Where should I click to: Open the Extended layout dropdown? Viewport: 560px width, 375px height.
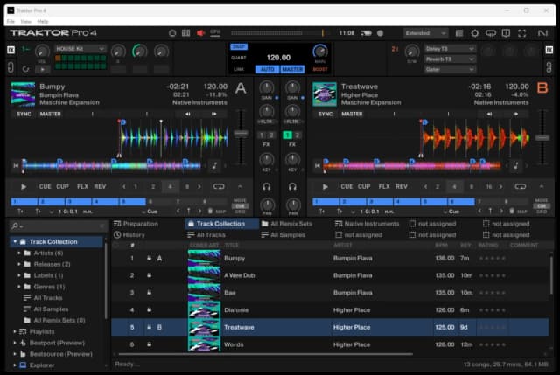point(426,33)
